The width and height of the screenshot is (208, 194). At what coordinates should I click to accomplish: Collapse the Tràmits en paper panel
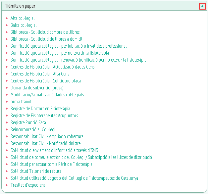coord(202,6)
